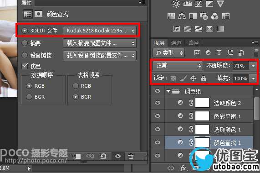Screen dimensions: 260x173
Task: Add a Channel Mixer adjustment
Action: [x=215, y=16]
